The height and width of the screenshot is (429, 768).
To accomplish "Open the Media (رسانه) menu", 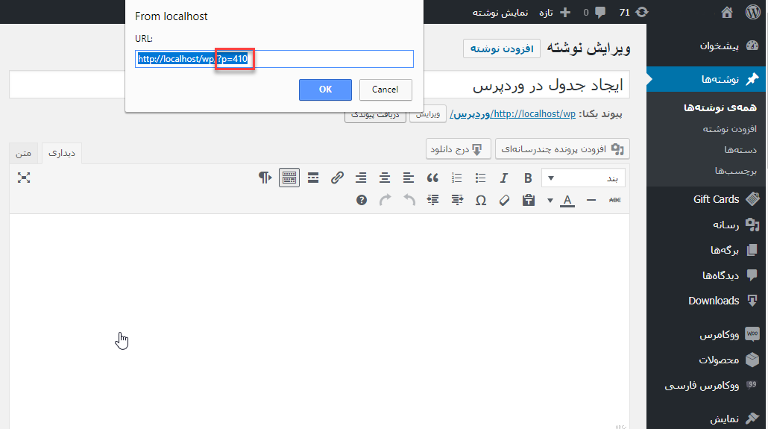I will point(708,225).
